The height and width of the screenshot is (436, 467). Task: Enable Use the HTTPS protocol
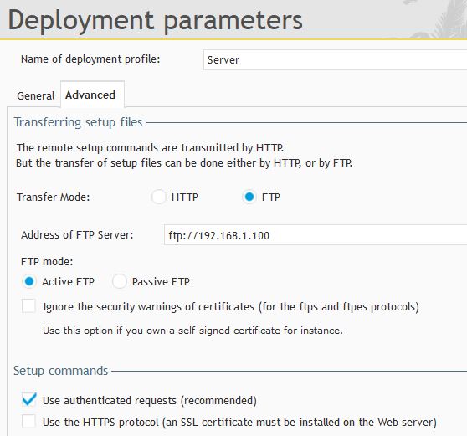29,422
